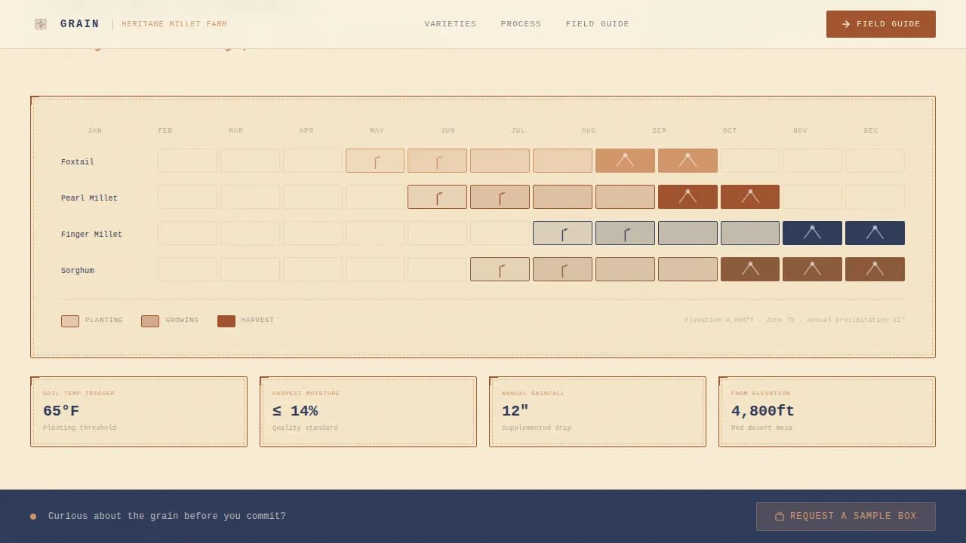The image size is (966, 543).
Task: Open the Field Guide nav link
Action: click(x=598, y=24)
